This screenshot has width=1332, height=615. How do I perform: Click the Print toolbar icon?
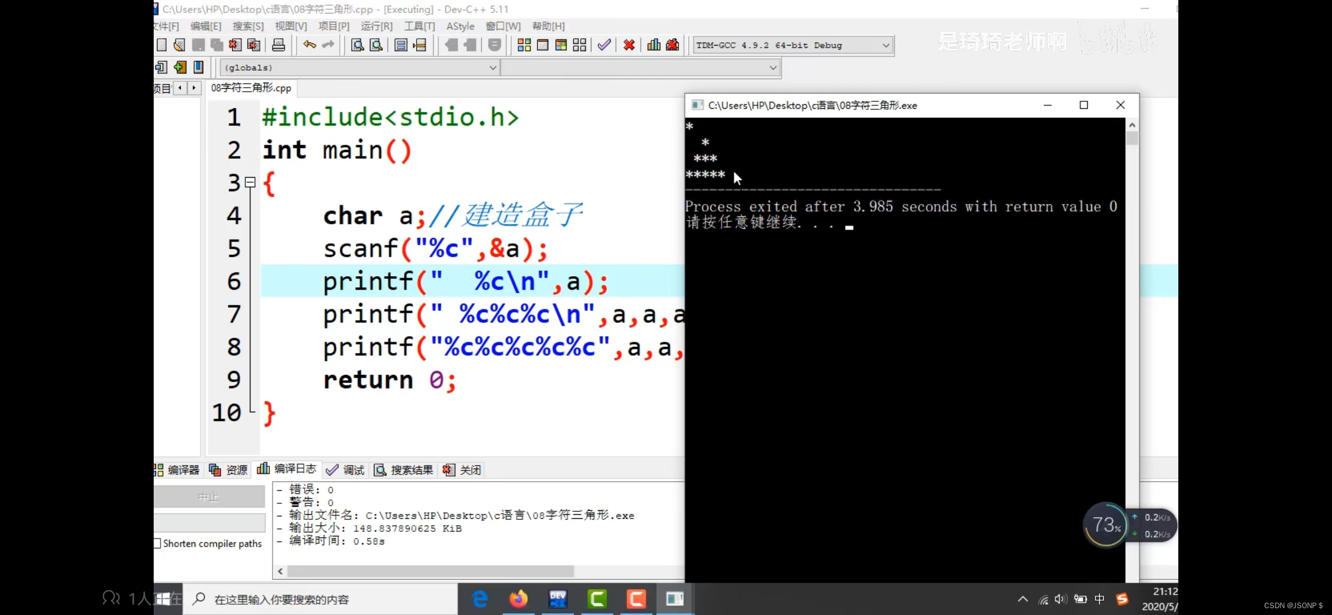coord(278,45)
